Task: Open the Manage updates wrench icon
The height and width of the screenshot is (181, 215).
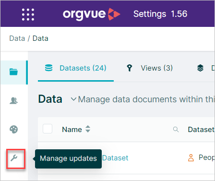Action: 14,158
